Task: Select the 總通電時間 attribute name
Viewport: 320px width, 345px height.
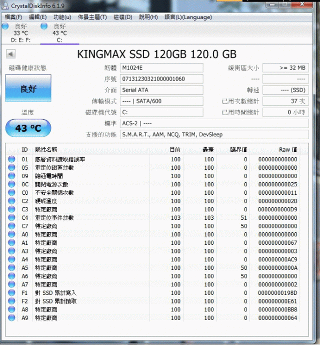Action: coord(49,176)
